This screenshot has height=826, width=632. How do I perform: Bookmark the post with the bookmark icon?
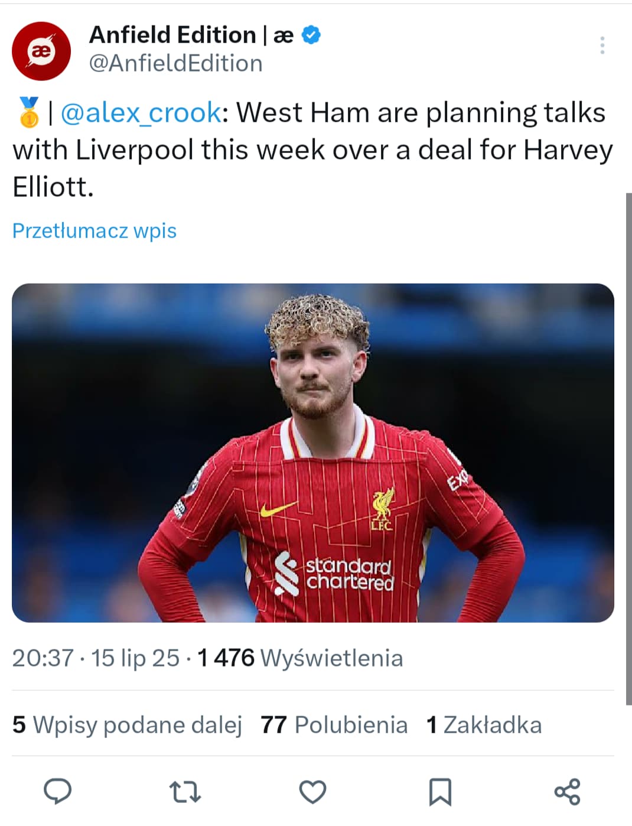click(x=439, y=792)
